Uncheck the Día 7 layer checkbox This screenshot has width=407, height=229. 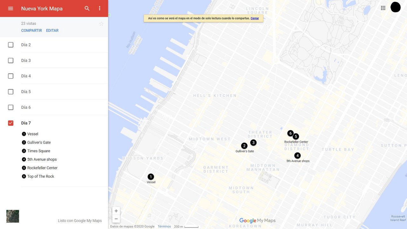[x=10, y=123]
